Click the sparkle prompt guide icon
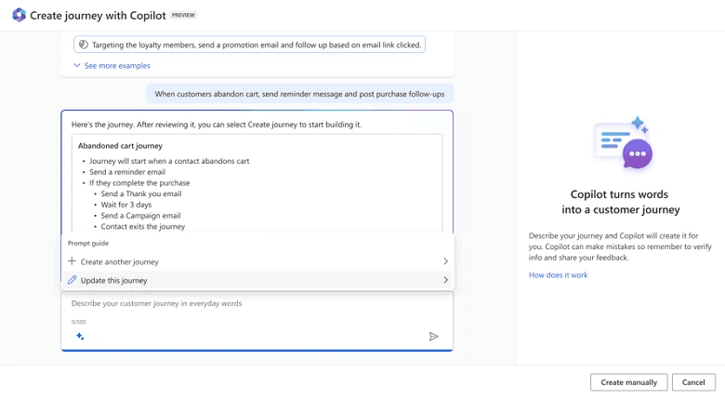Image resolution: width=725 pixels, height=399 pixels. tap(80, 337)
